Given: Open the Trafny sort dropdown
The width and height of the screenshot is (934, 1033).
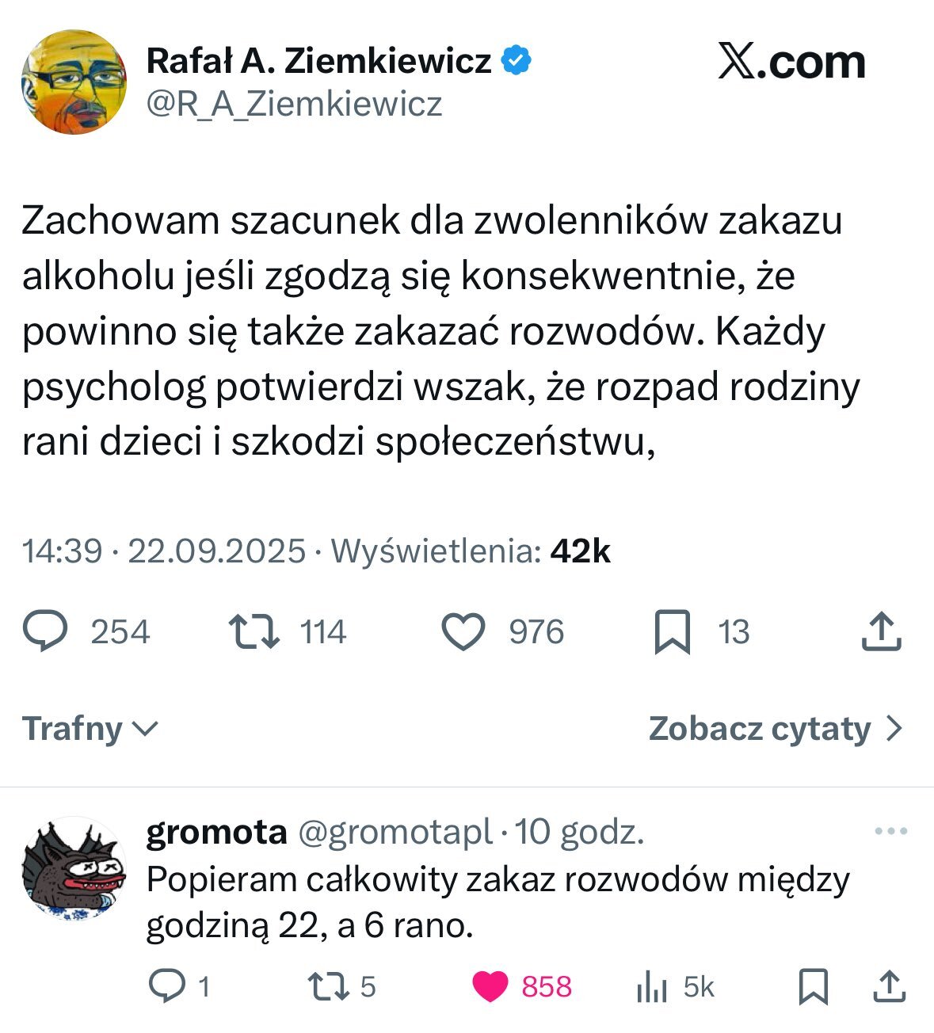Looking at the screenshot, I should tap(90, 729).
